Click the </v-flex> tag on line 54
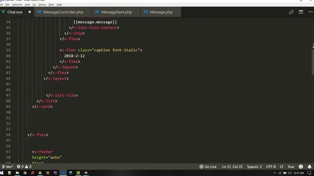 (x=38, y=135)
